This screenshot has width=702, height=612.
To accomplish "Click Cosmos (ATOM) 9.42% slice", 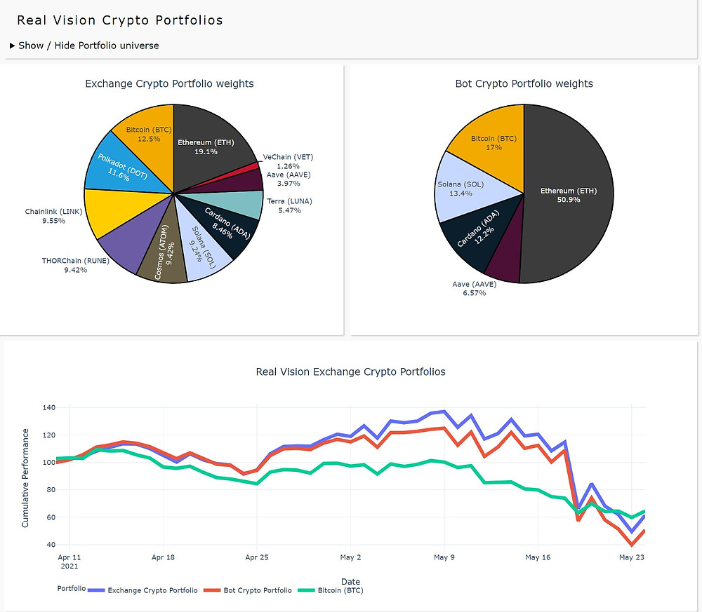I will (x=164, y=252).
